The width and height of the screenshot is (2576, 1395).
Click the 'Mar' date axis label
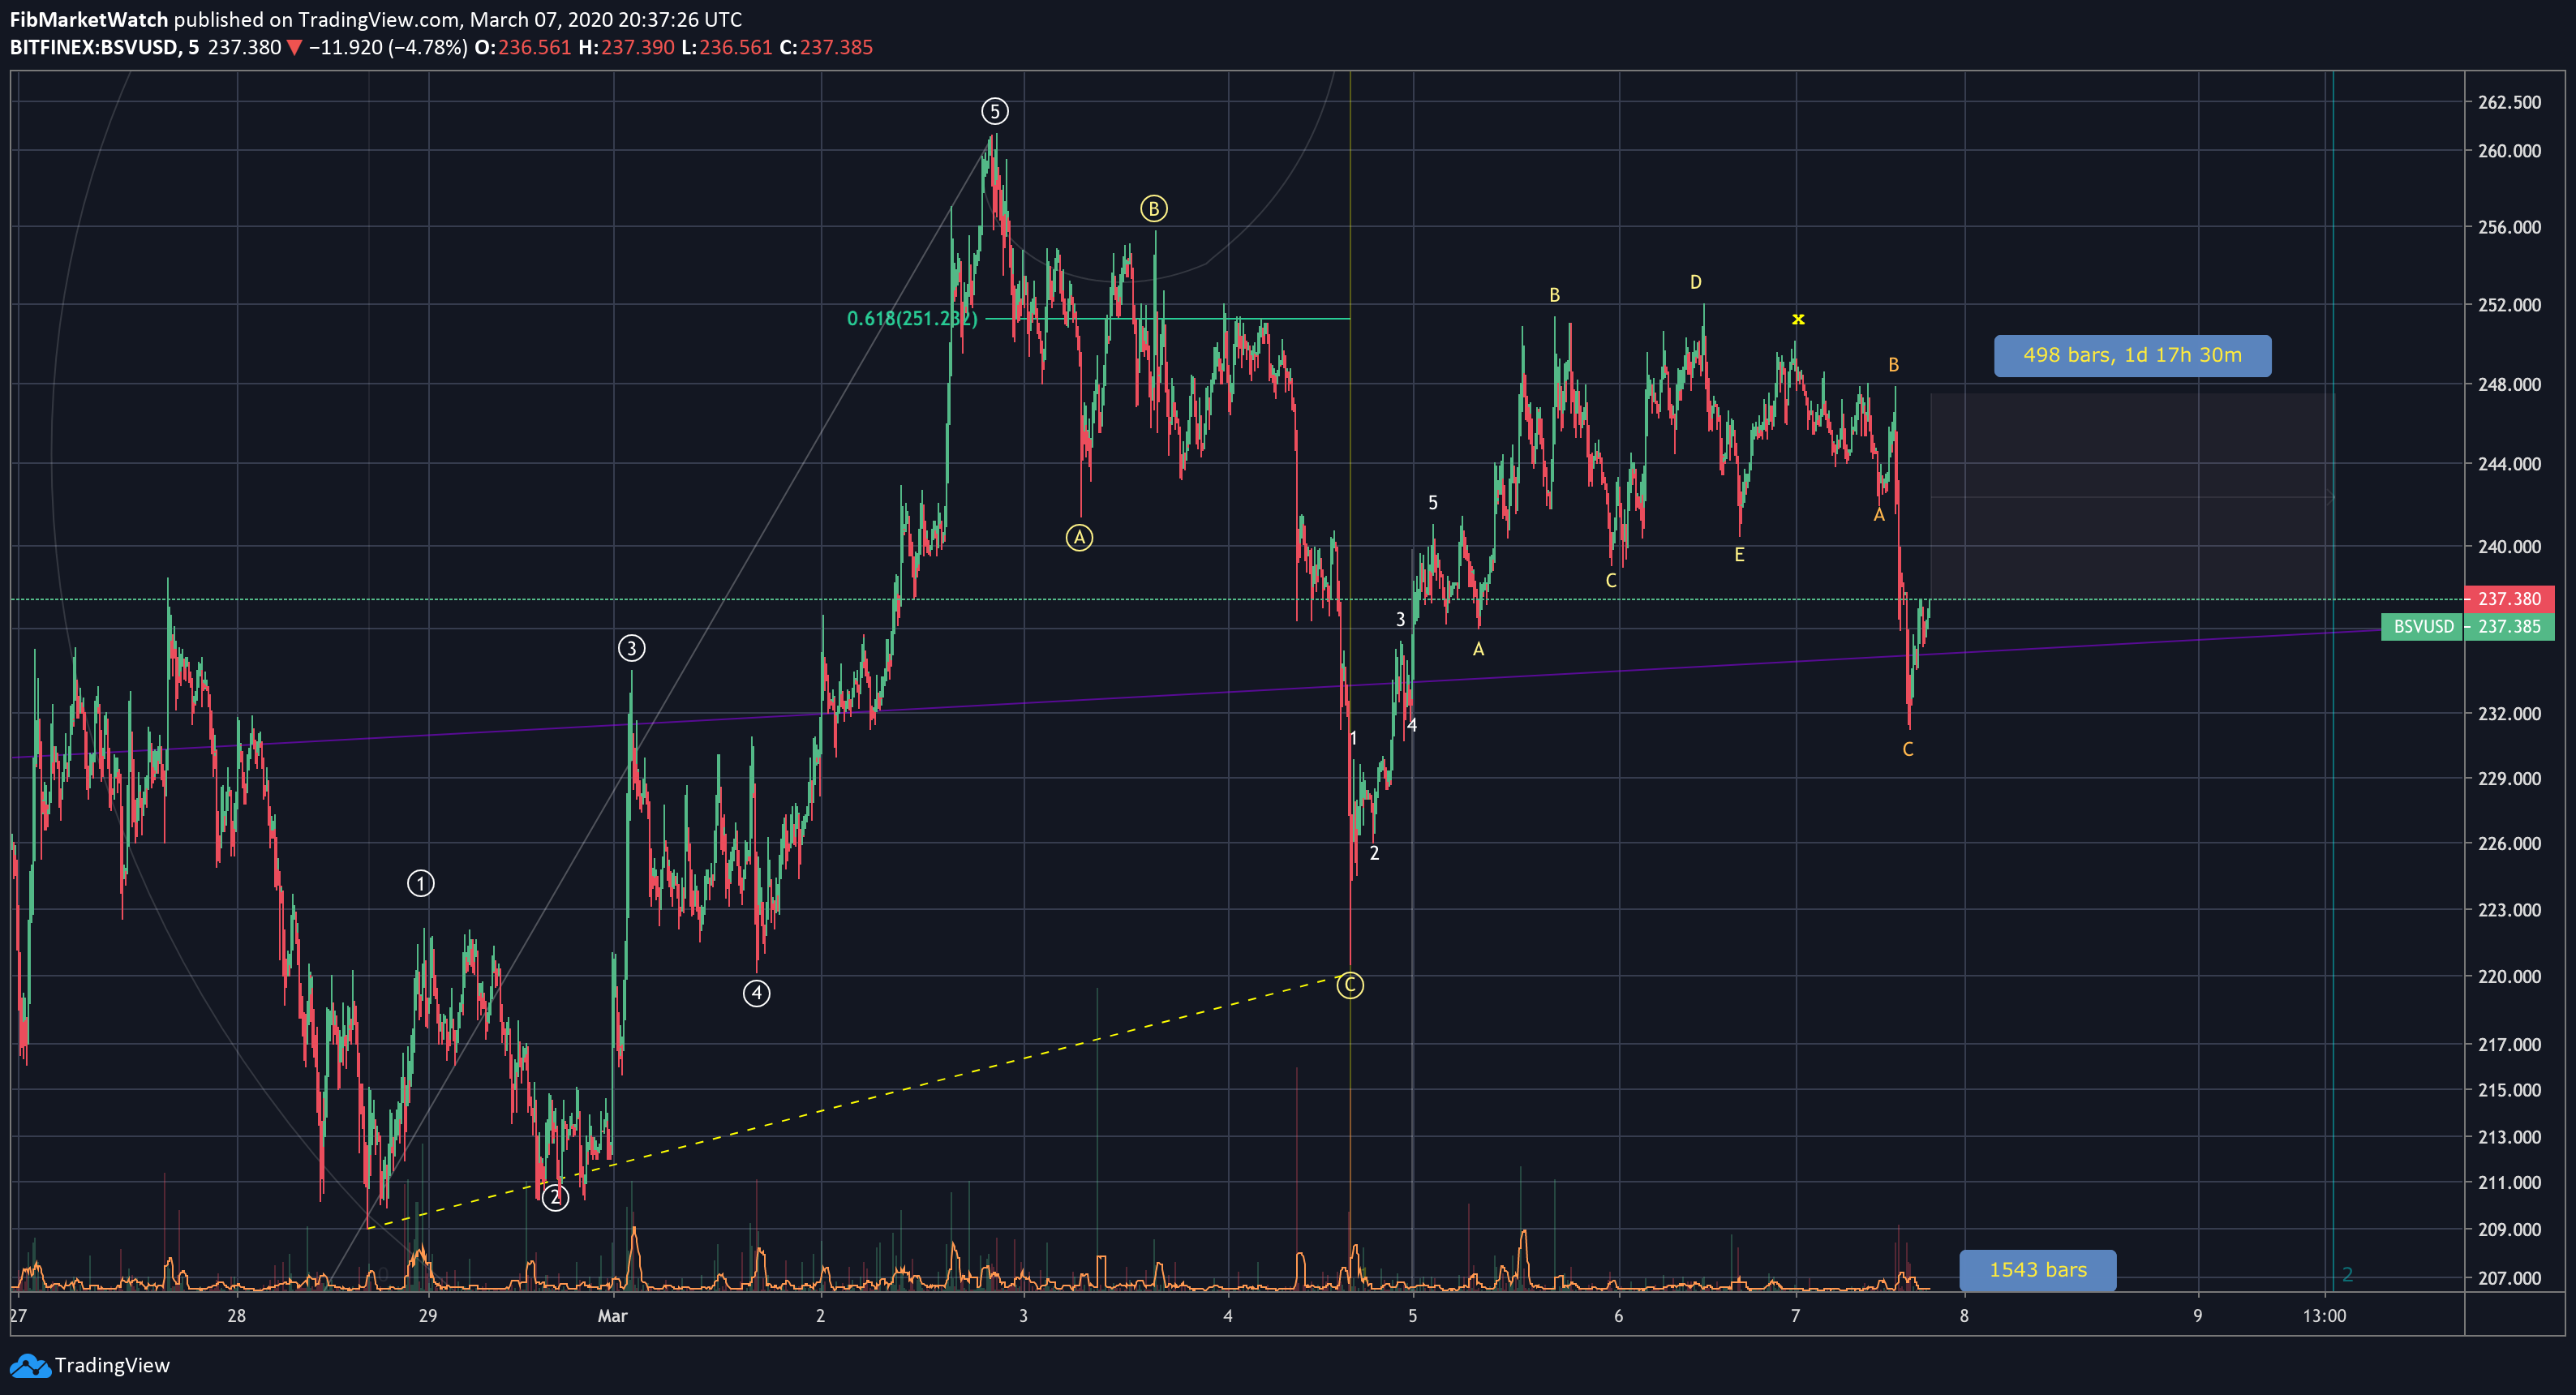(x=612, y=1315)
